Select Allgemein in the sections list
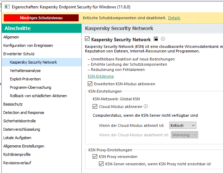The image size is (223, 173). pyautogui.click(x=11, y=37)
